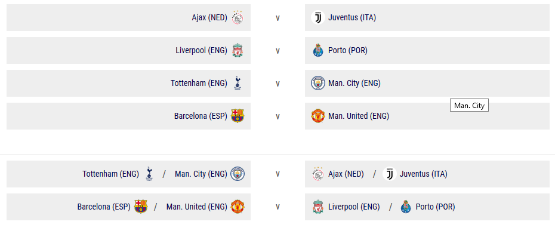Open the Juventus (ITA) link in the semi-final row

pos(424,174)
